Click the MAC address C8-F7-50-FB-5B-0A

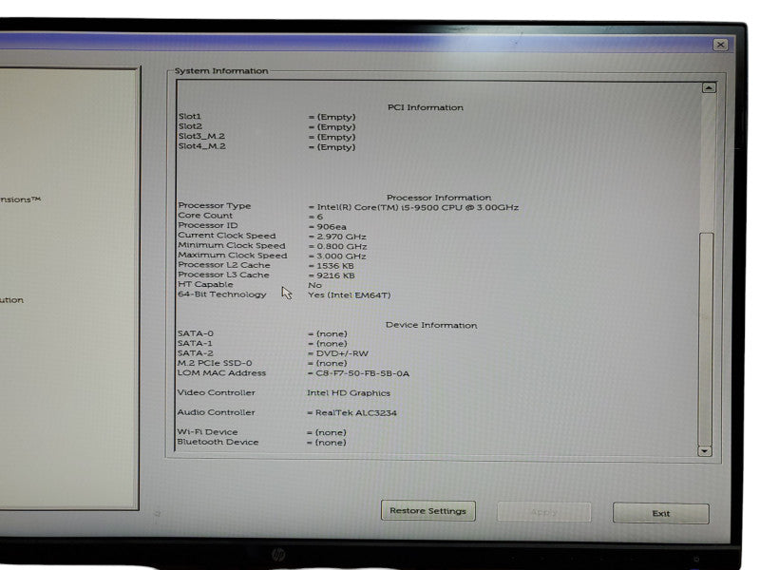(363, 373)
